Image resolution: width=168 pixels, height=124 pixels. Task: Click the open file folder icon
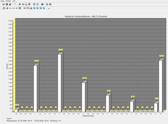[4, 4]
